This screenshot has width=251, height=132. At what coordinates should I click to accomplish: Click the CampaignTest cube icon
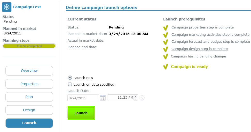pos(6,7)
